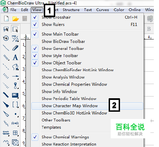Select the Acyclic Chain tool
The height and width of the screenshot is (147, 159).
coord(6,143)
